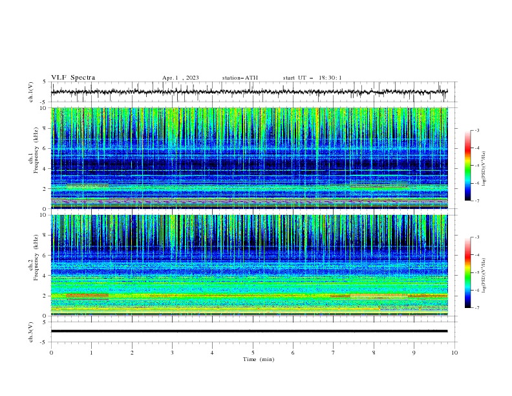Click inside the ch.1 spectrogram panel
Screen dimensions: 512x396
point(249,158)
